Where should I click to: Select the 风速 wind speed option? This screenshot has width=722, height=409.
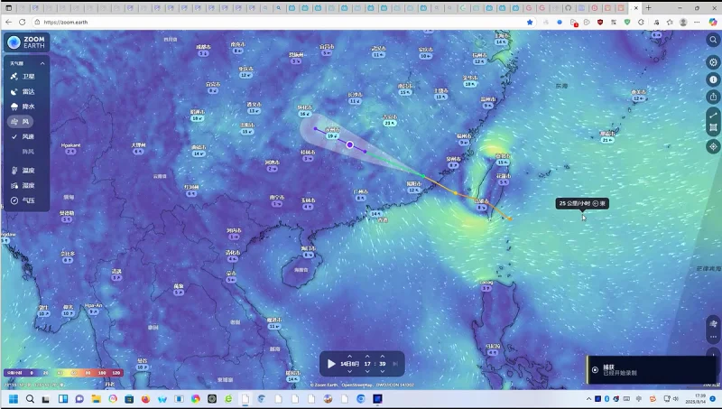click(x=27, y=136)
